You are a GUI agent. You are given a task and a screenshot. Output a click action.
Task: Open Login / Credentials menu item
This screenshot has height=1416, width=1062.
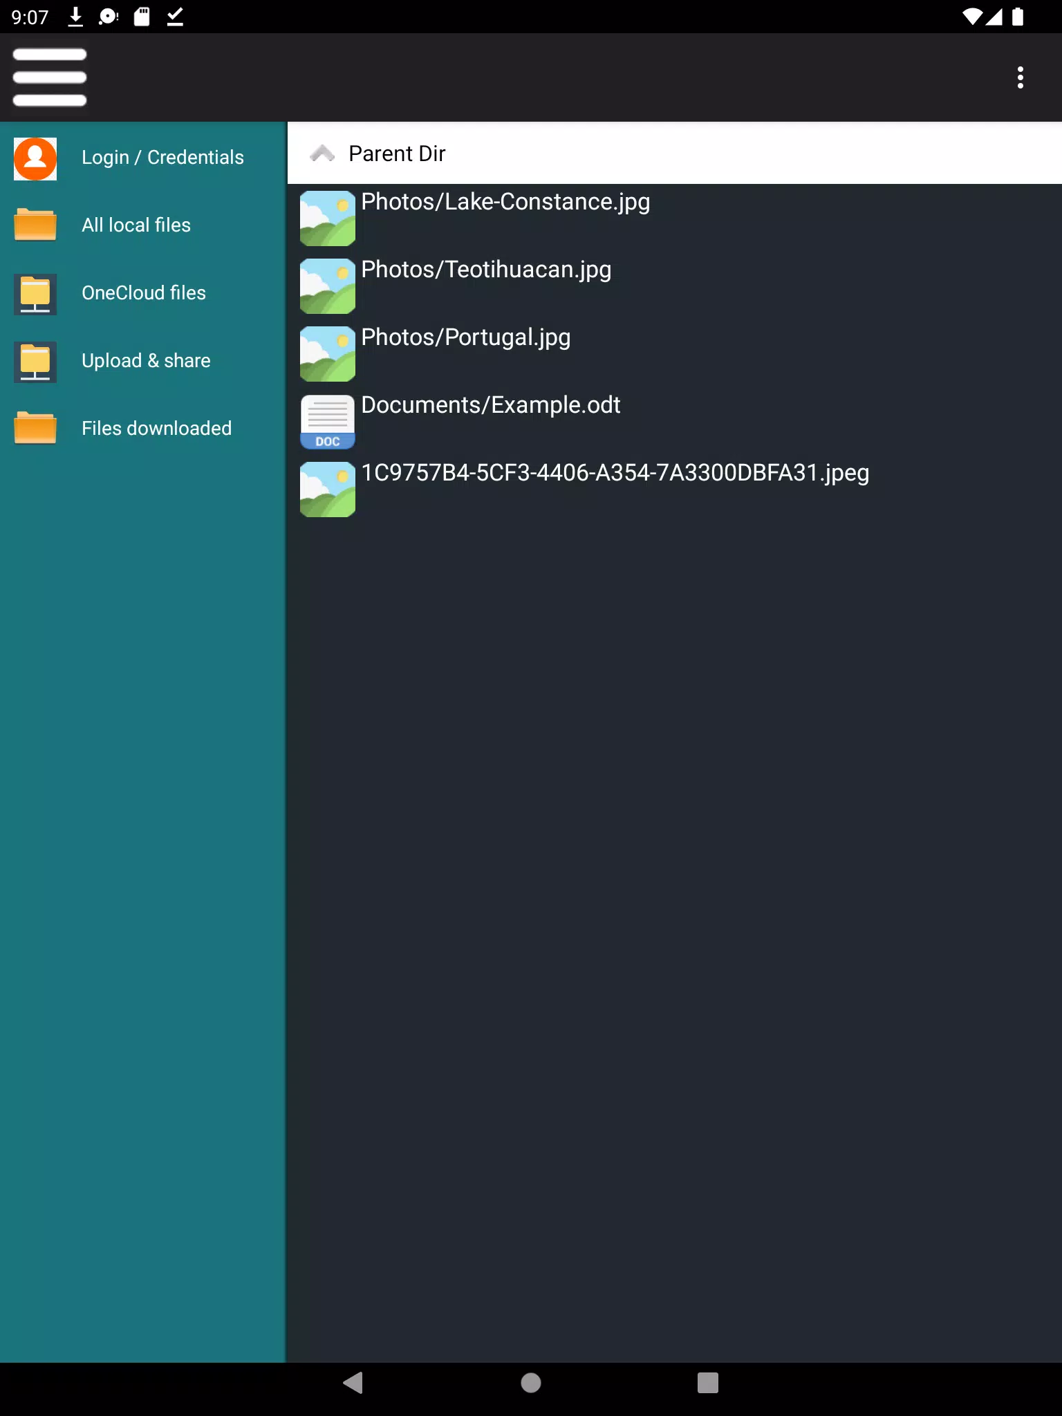point(162,157)
